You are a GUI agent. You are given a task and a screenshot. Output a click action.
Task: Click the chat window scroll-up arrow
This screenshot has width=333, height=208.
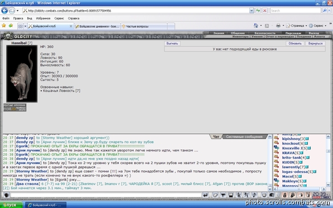(x=270, y=136)
